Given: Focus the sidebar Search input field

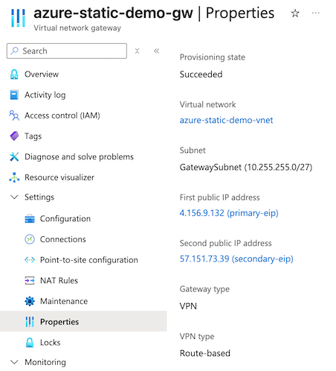Looking at the screenshot, I should coord(67,51).
